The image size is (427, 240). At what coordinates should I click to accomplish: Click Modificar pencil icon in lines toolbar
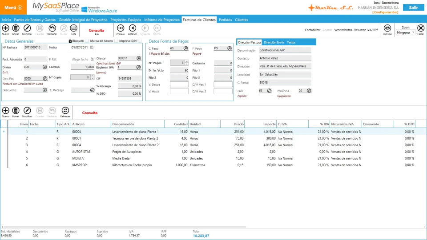[x=27, y=111]
